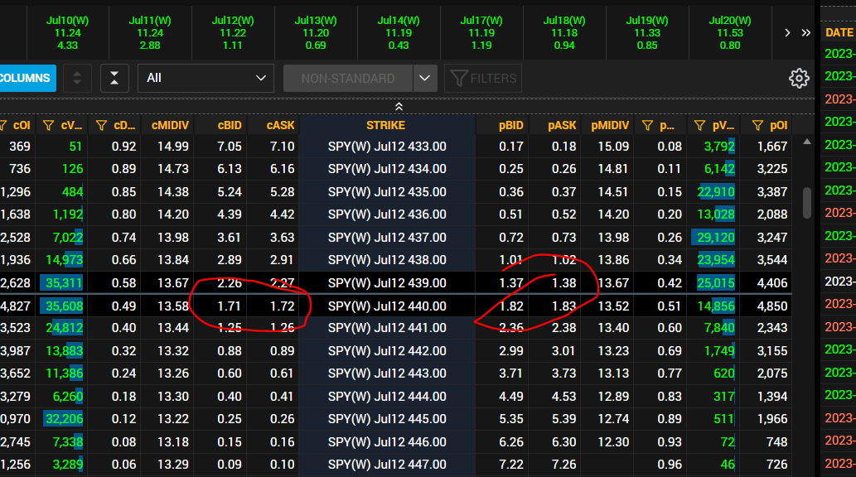
Task: Click put ask 7.26 for 447 strike
Action: 564,465
